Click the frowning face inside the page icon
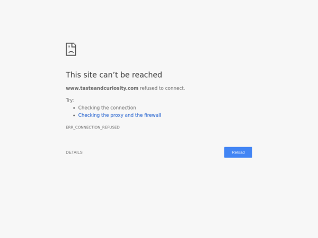The width and height of the screenshot is (318, 238). click(71, 50)
